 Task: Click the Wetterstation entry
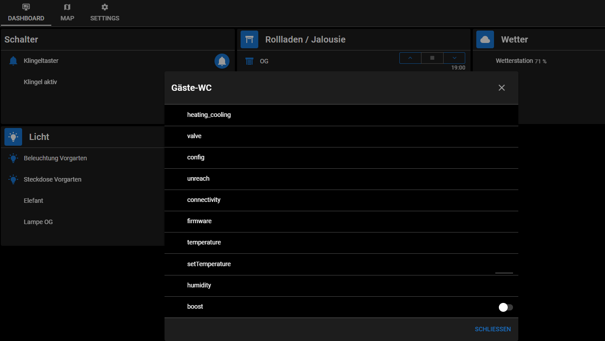click(x=514, y=61)
